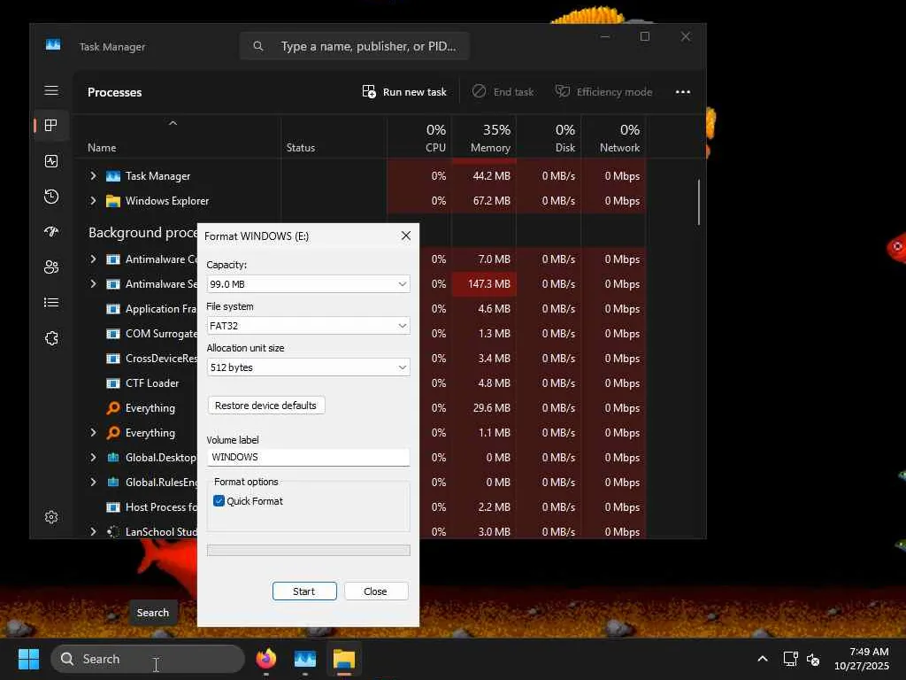
Task: Sort processes by Status column
Action: point(301,148)
